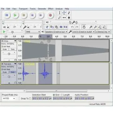
Task: Copy selection with the Copy icon
Action: [x=52, y=27]
